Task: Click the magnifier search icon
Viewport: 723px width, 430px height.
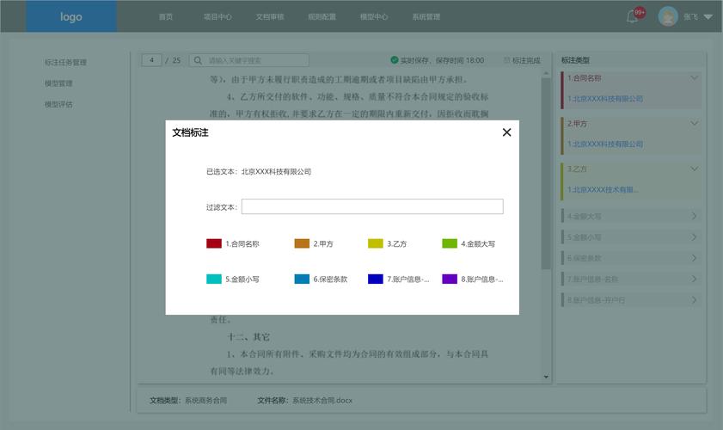Action: tap(198, 60)
